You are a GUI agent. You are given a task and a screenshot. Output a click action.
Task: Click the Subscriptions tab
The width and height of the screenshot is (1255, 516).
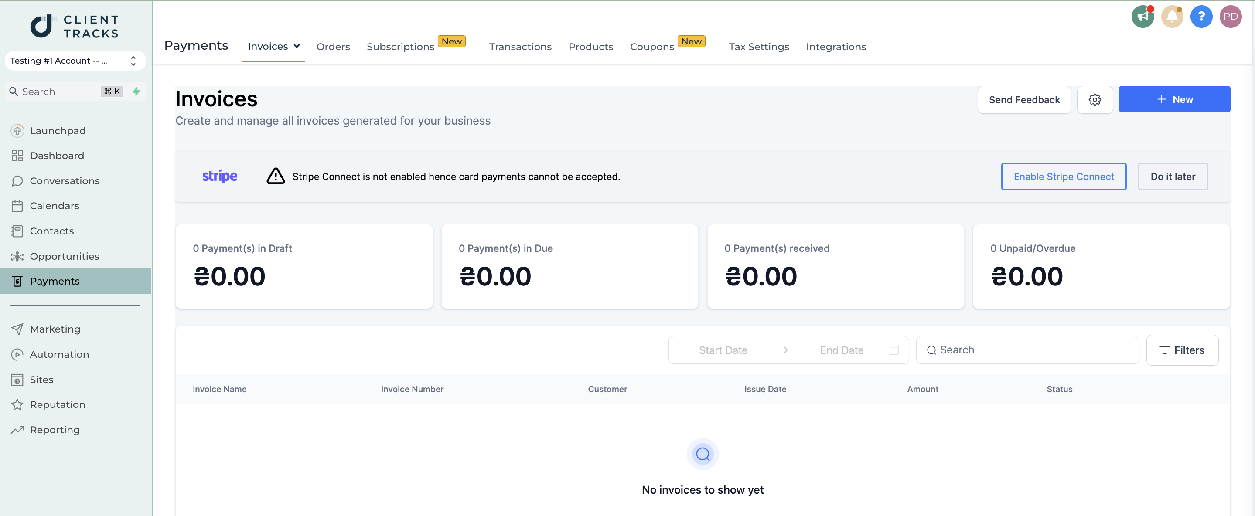coord(400,46)
